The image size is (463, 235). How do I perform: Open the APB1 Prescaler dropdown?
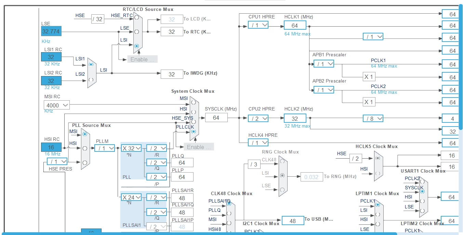[x=324, y=64]
